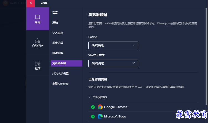This screenshot has width=210, height=123.
Task: Open the 通知 settings item
Action: tap(55, 23)
